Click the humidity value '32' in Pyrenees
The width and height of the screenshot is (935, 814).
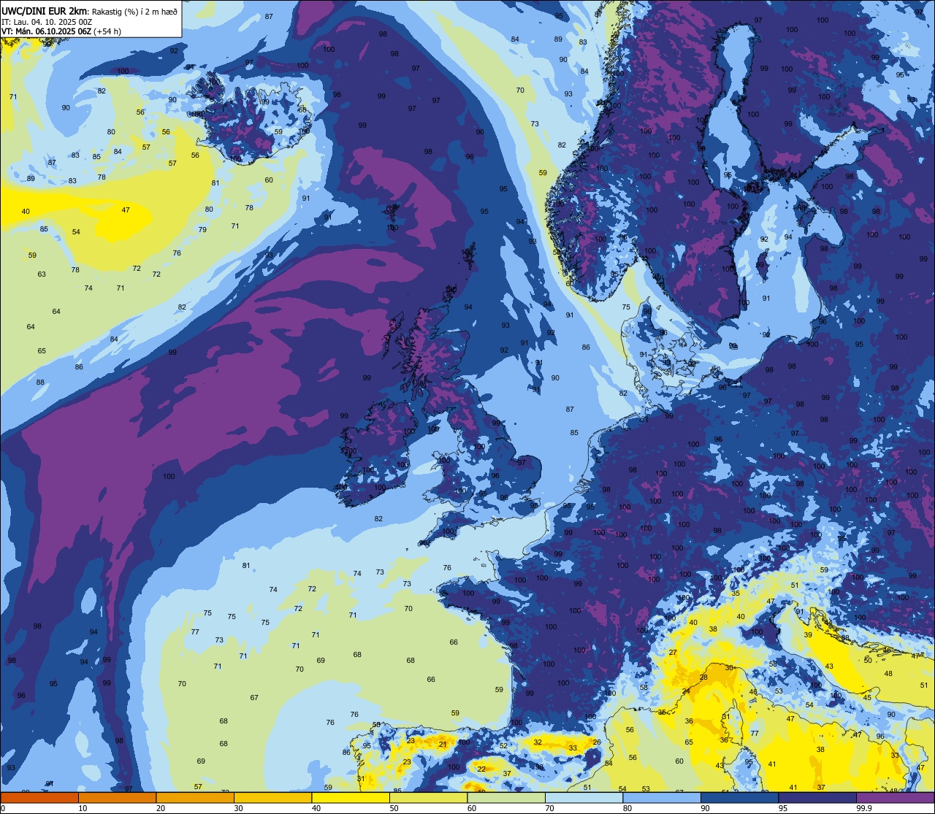tap(538, 742)
